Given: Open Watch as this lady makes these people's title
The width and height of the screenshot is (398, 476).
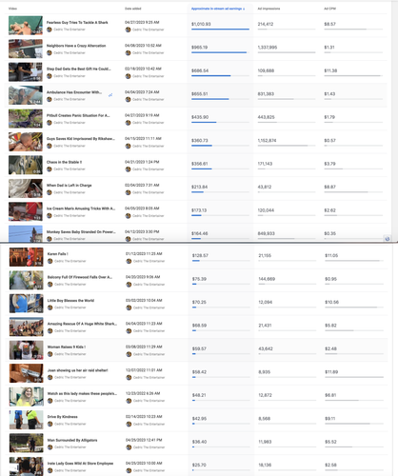Looking at the screenshot, I should pyautogui.click(x=82, y=393).
